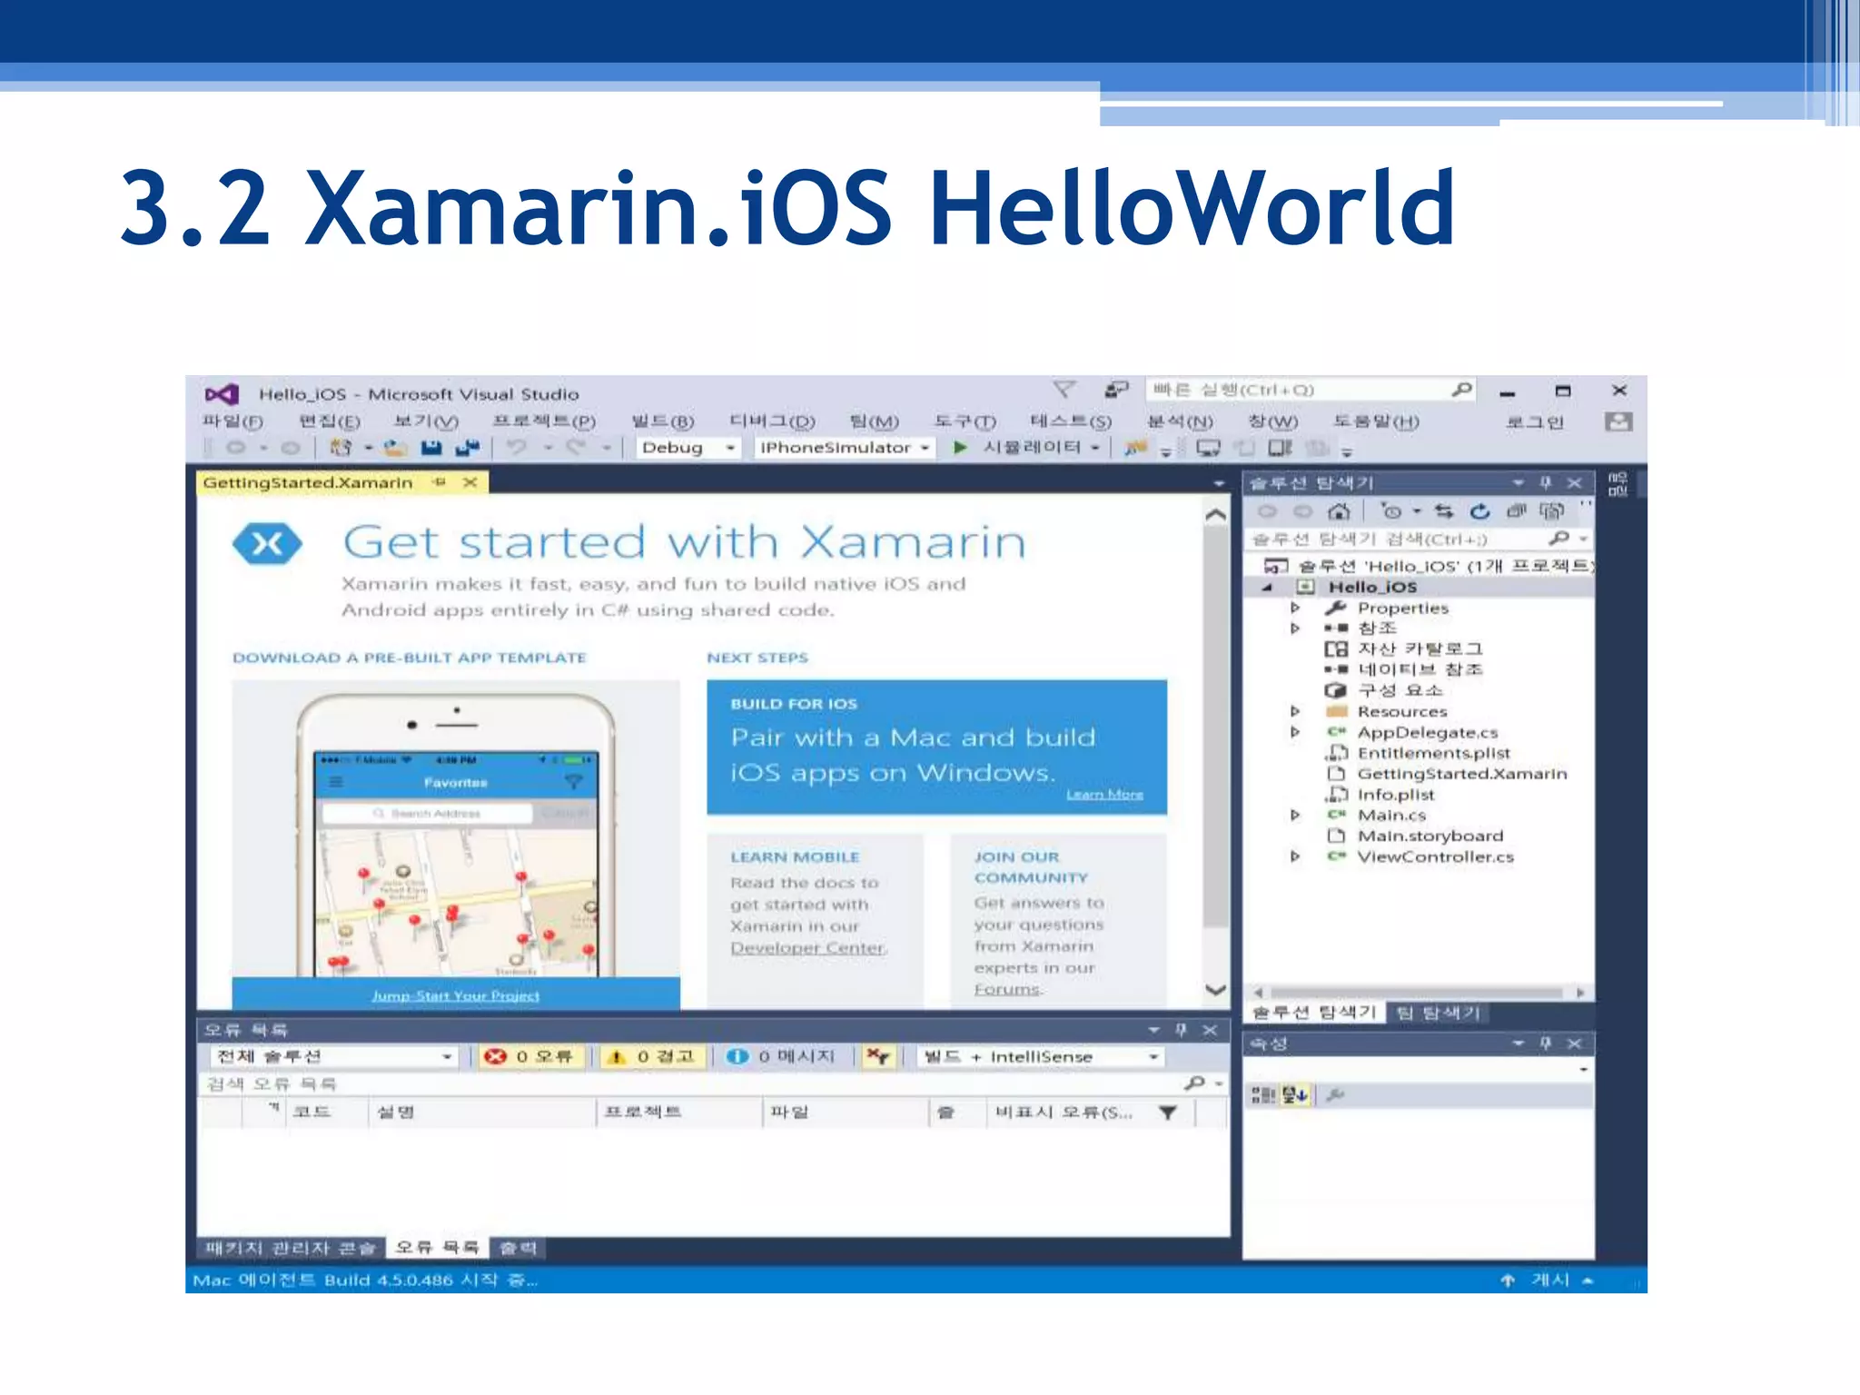
Task: Open the 프로젝트(P) menu
Action: click(x=544, y=421)
